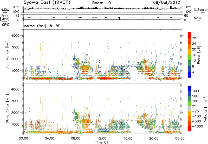The height and width of the screenshot is (144, 208).
Task: Click the 'Power [dB]' colorbar label
Action: click(198, 55)
